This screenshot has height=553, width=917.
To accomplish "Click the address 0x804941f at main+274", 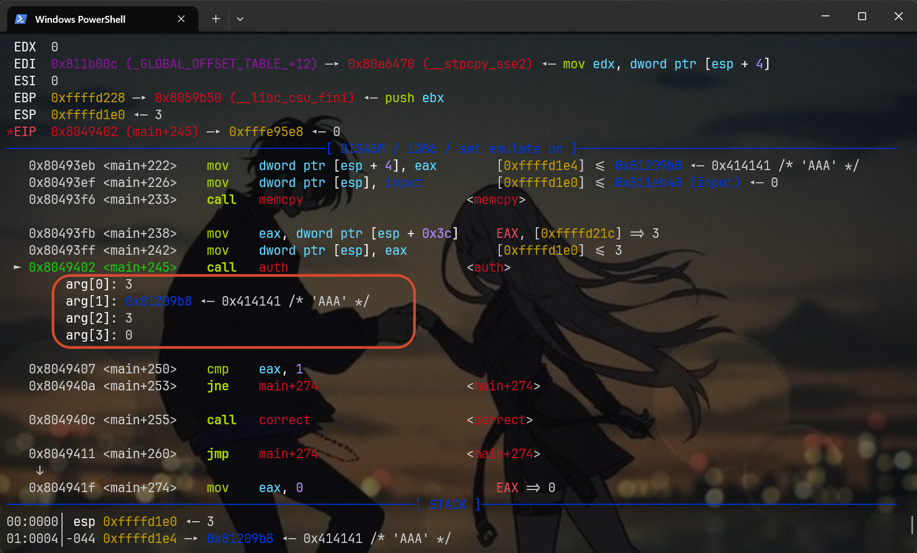I will (x=62, y=488).
